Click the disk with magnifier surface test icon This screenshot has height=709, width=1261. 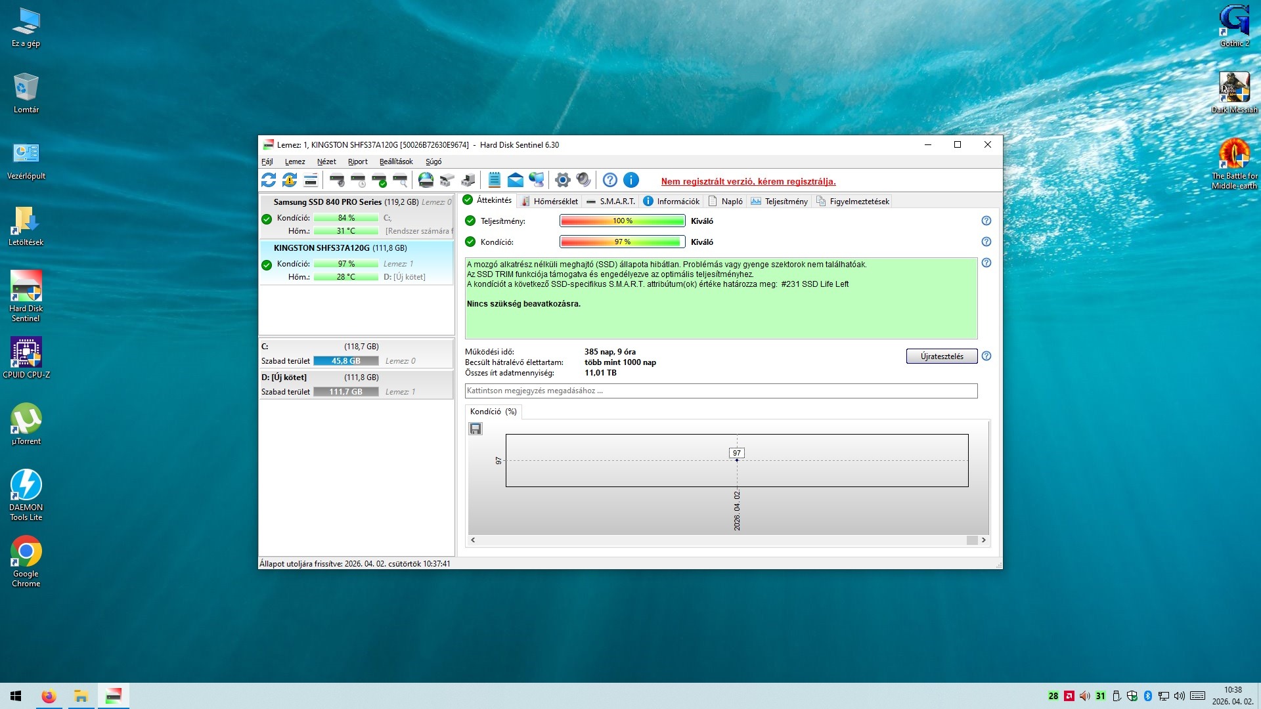click(x=401, y=180)
